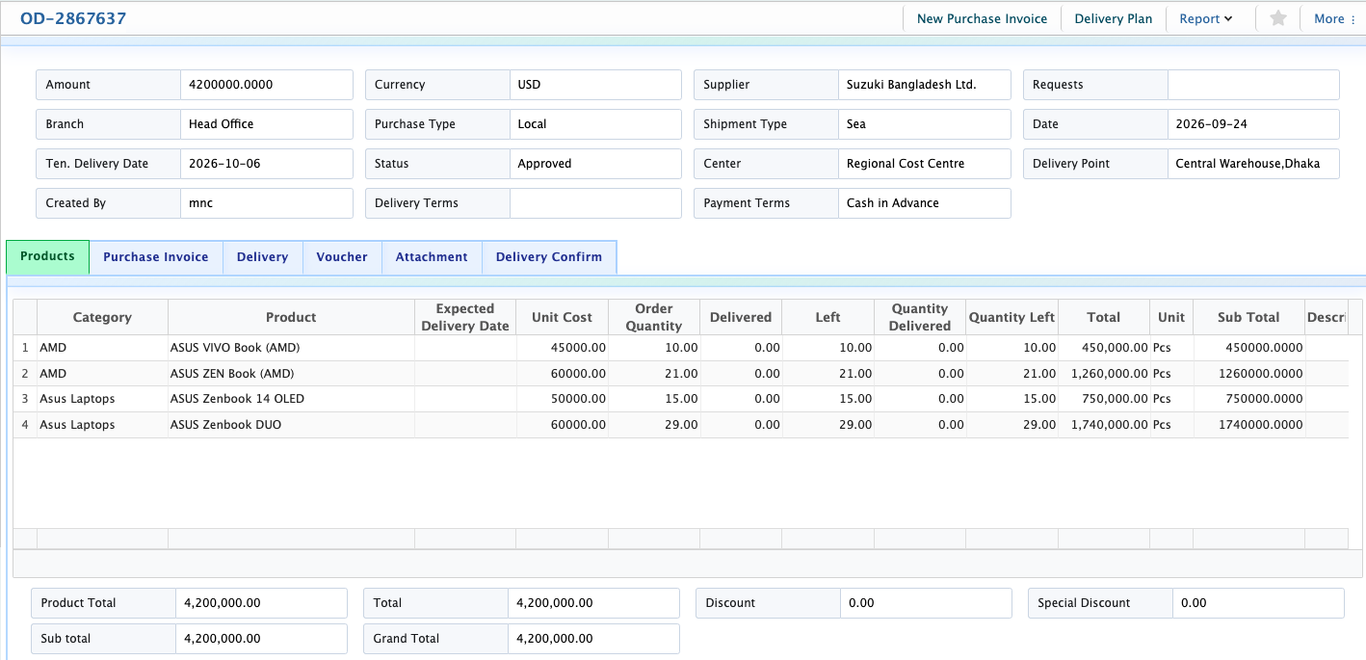
Task: Select the ASUS Zenbook DUO row
Action: tap(680, 425)
